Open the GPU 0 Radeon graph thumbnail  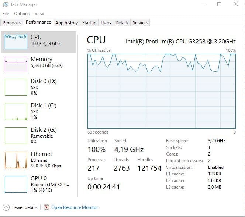pyautogui.click(x=15, y=184)
